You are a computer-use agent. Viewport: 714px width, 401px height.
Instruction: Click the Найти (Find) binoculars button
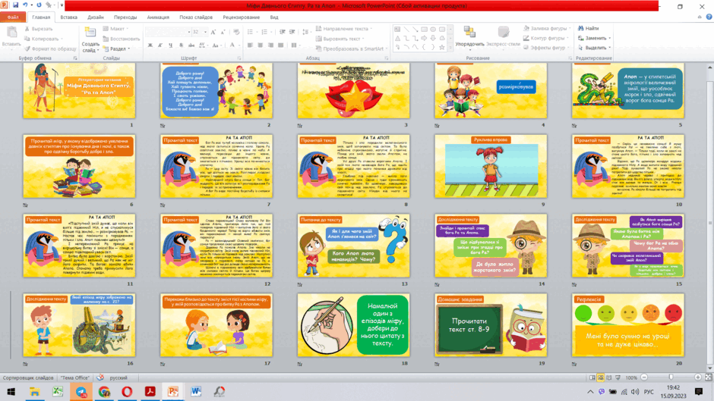[589, 28]
